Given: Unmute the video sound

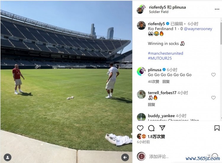Looking at the screenshot, I should pyautogui.click(x=125, y=157).
